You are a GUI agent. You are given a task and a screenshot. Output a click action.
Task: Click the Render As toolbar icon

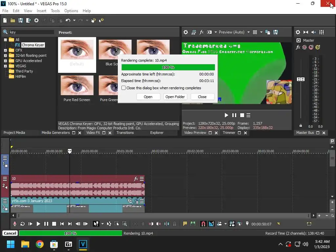tap(28, 20)
